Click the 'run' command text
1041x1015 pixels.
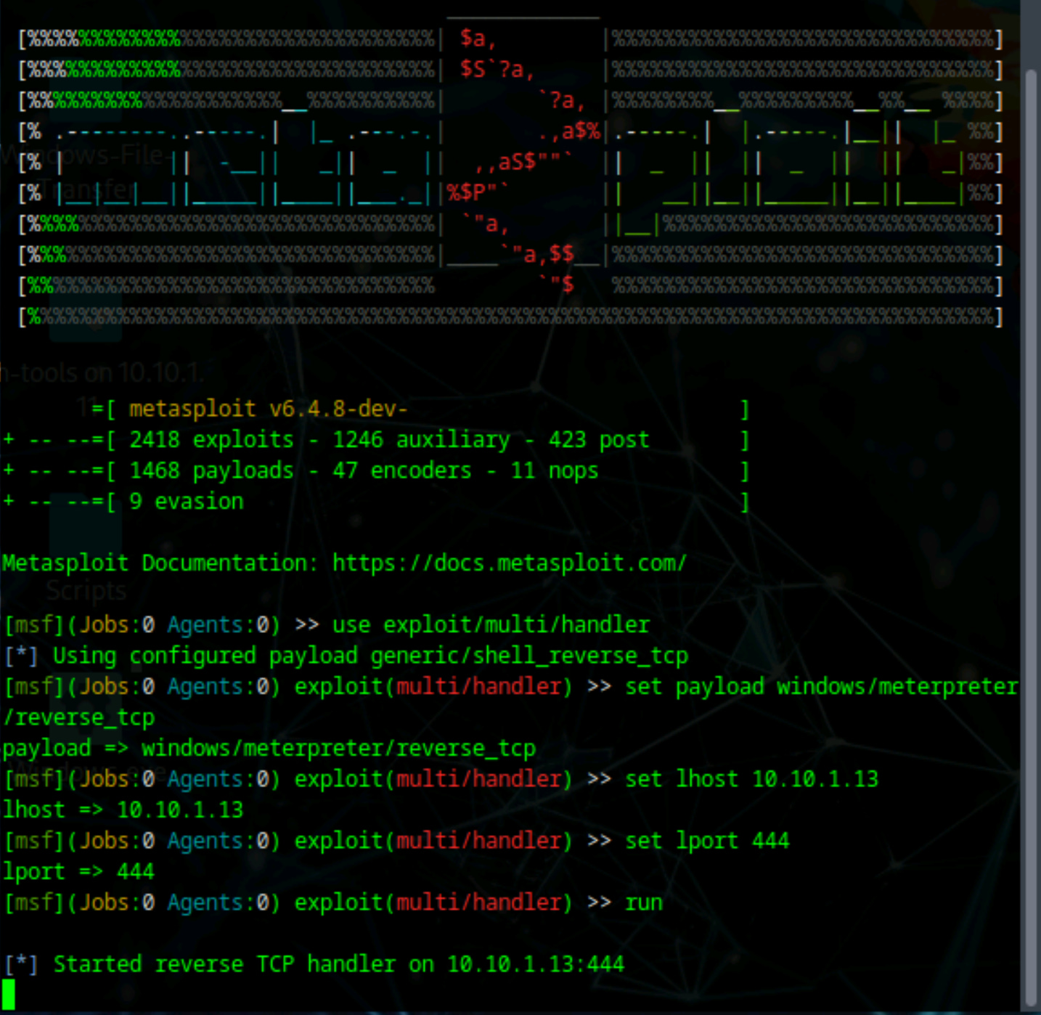643,902
